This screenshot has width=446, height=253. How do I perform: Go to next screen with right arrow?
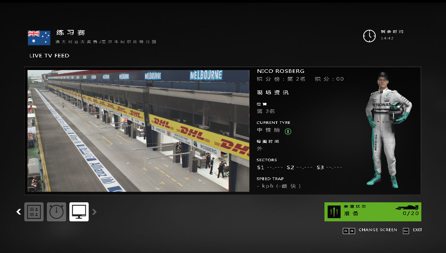(x=94, y=212)
